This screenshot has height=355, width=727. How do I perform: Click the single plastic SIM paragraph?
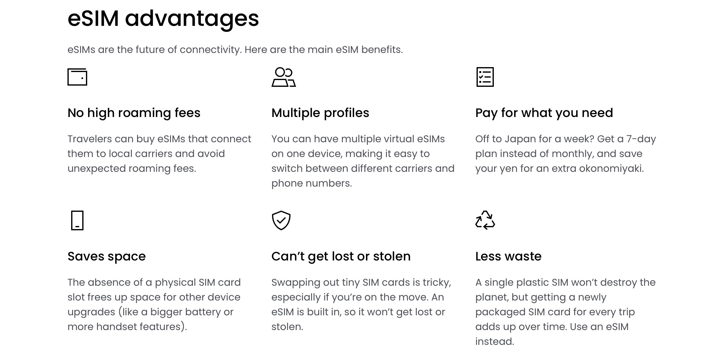[565, 312]
